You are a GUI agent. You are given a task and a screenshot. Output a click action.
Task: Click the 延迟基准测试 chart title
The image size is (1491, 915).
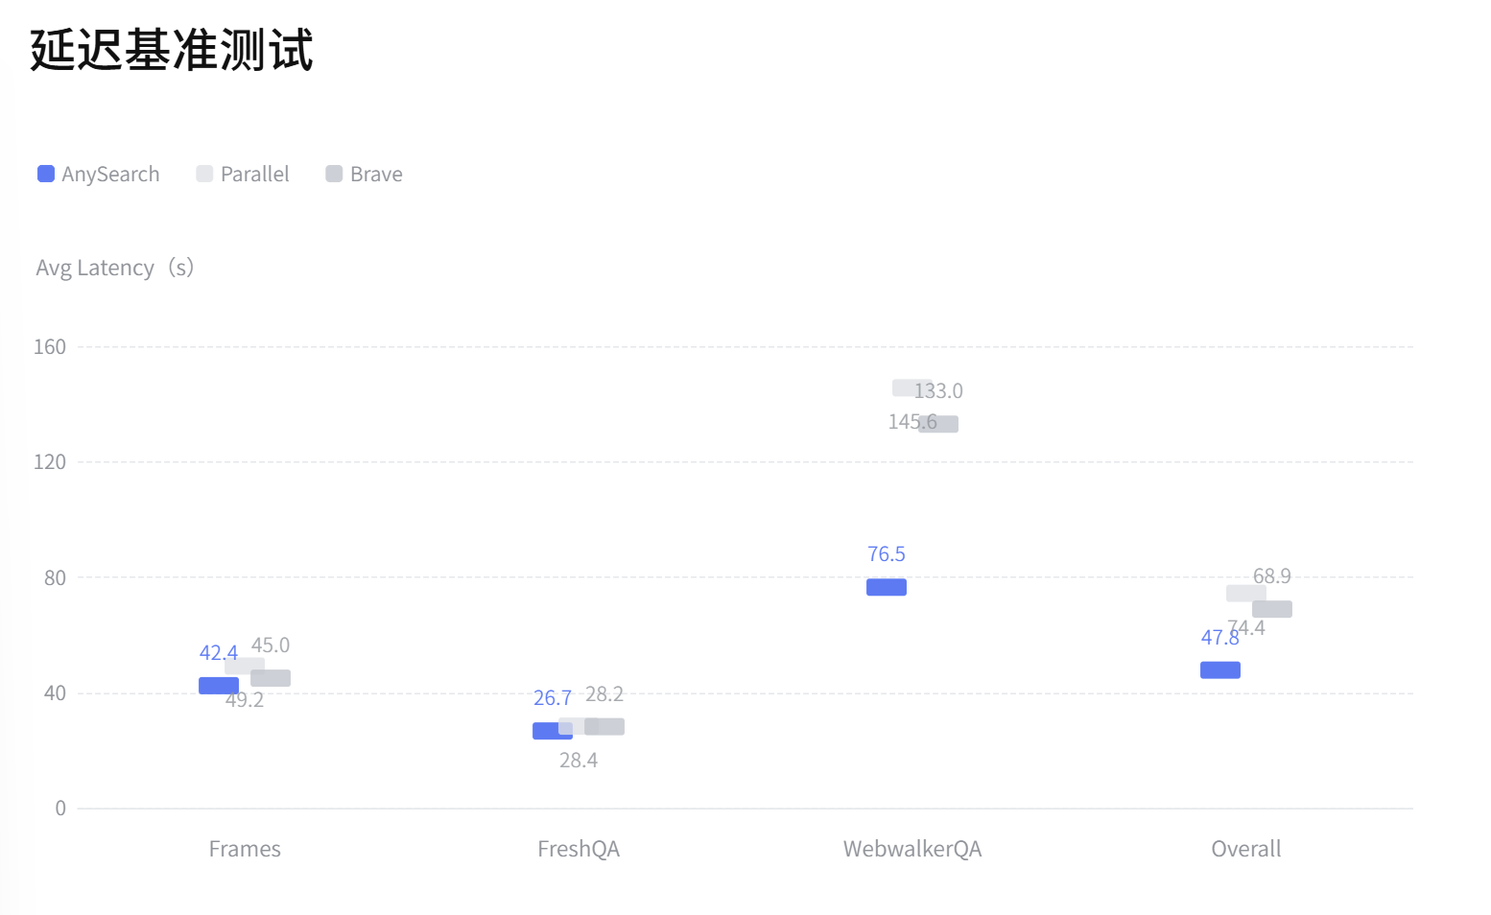(172, 50)
